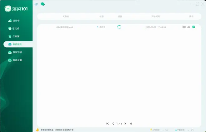Click the 渲染101 logo
This screenshot has width=206, height=132.
pyautogui.click(x=16, y=9)
